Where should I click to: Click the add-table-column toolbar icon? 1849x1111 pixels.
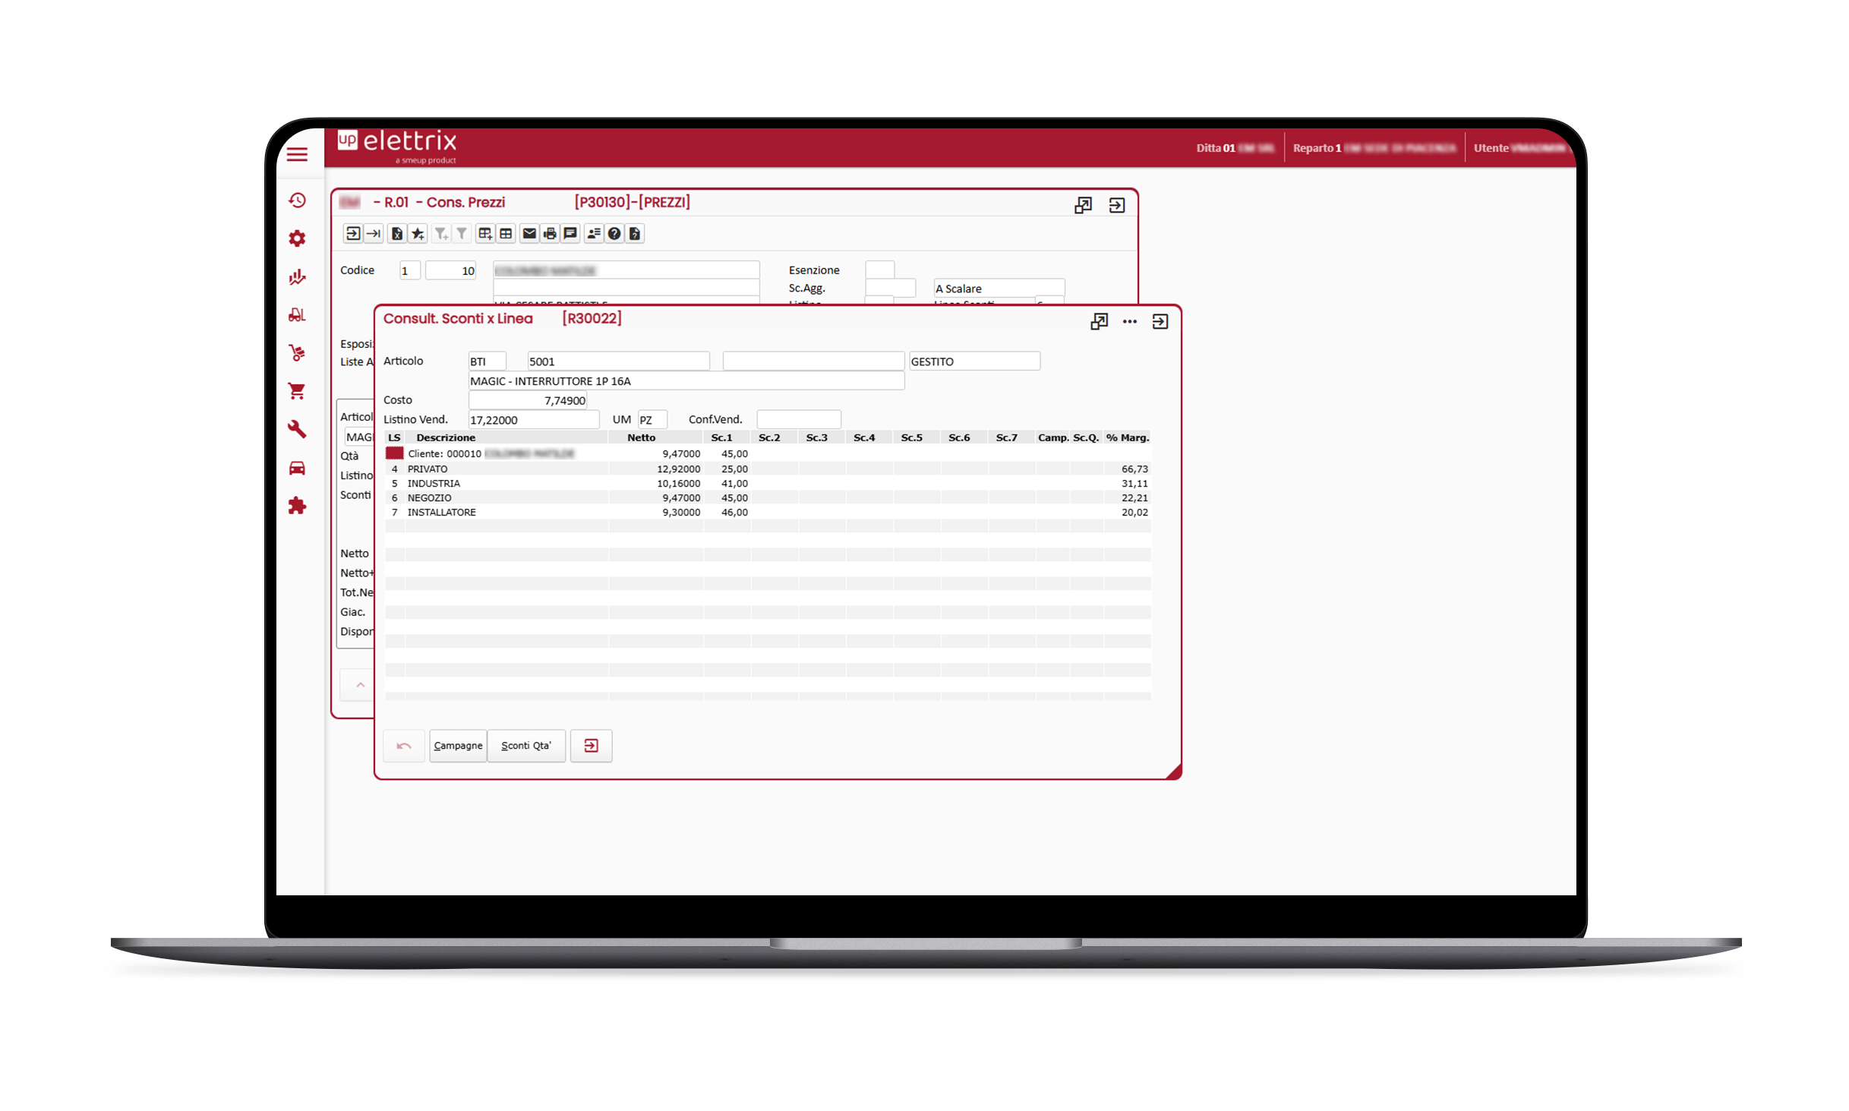485,234
